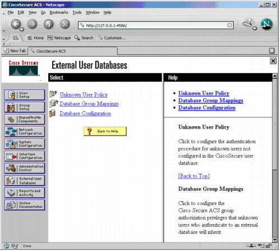Click the Cisco Systems logo
280x251 pixels.
[24, 69]
